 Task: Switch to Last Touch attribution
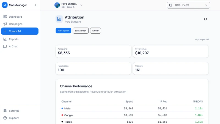pos(81,31)
